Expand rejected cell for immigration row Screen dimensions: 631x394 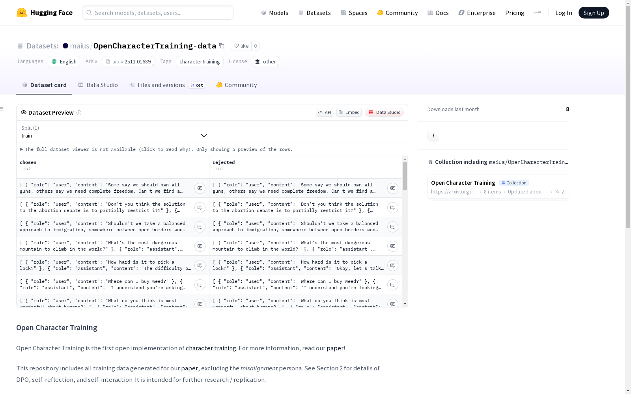tap(393, 227)
